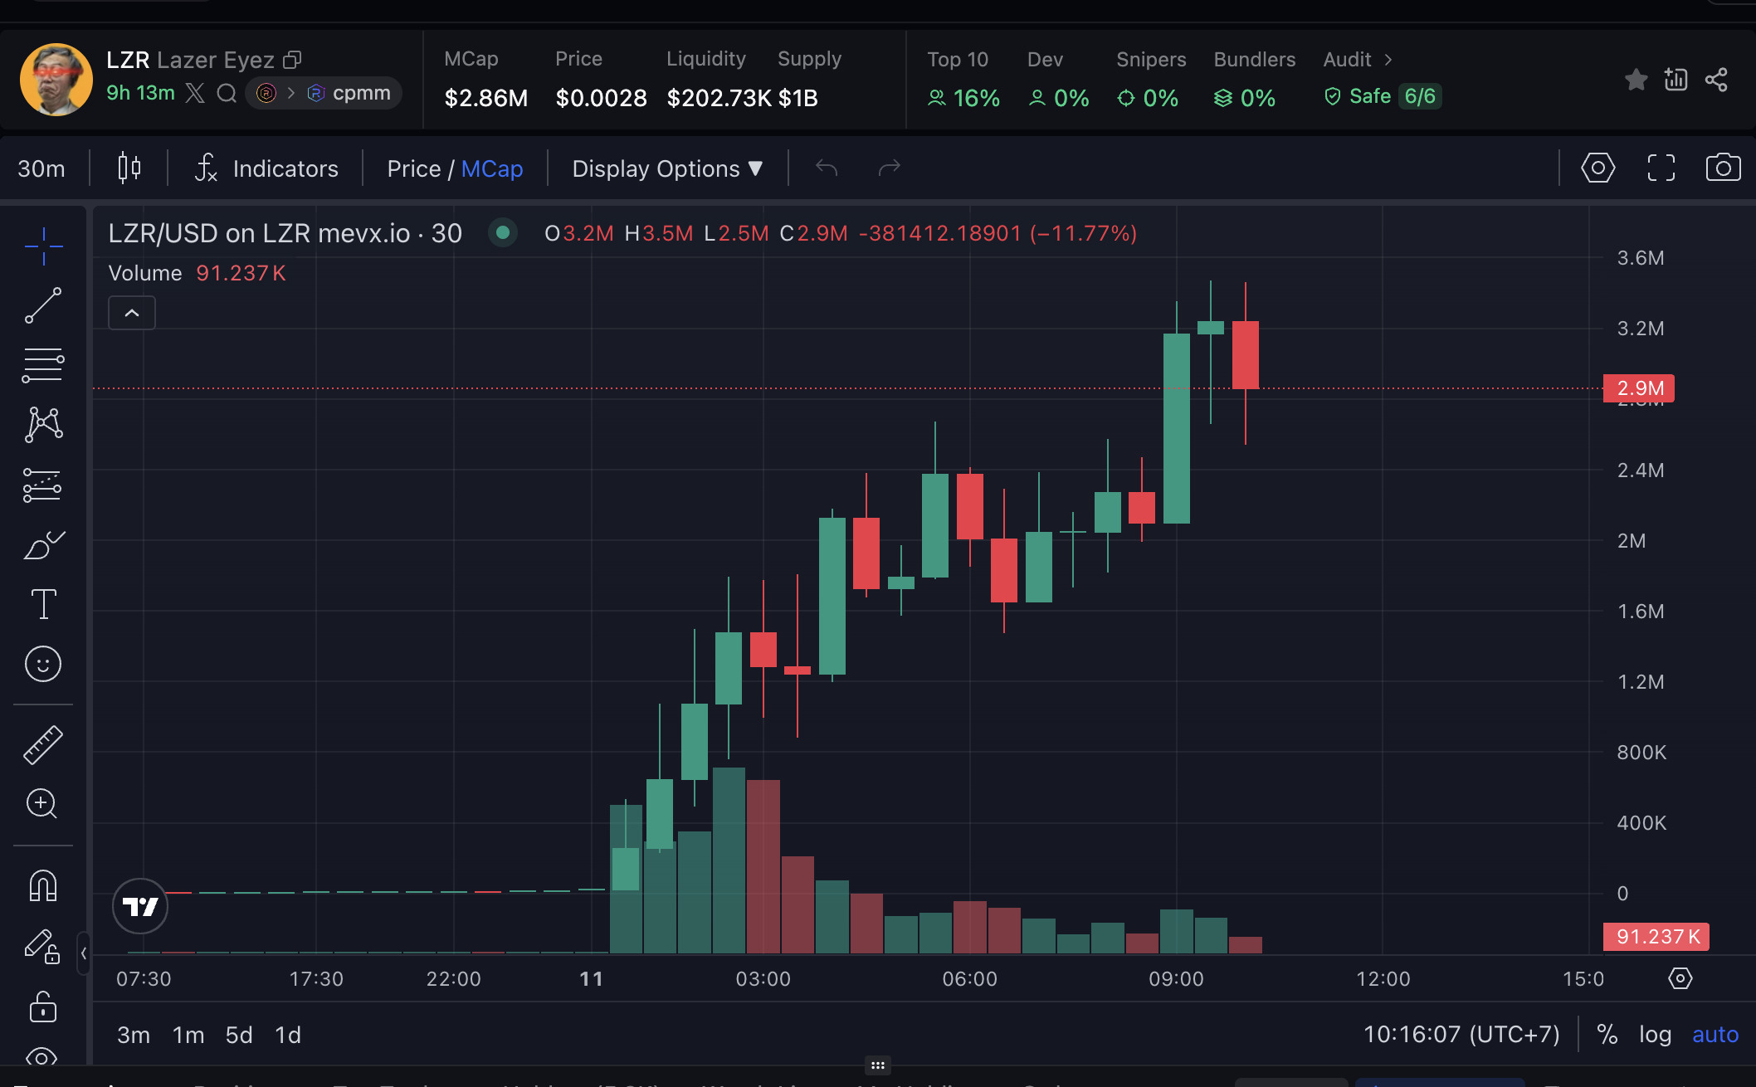Open candlestick chart type selector
The height and width of the screenshot is (1087, 1756).
(x=129, y=168)
